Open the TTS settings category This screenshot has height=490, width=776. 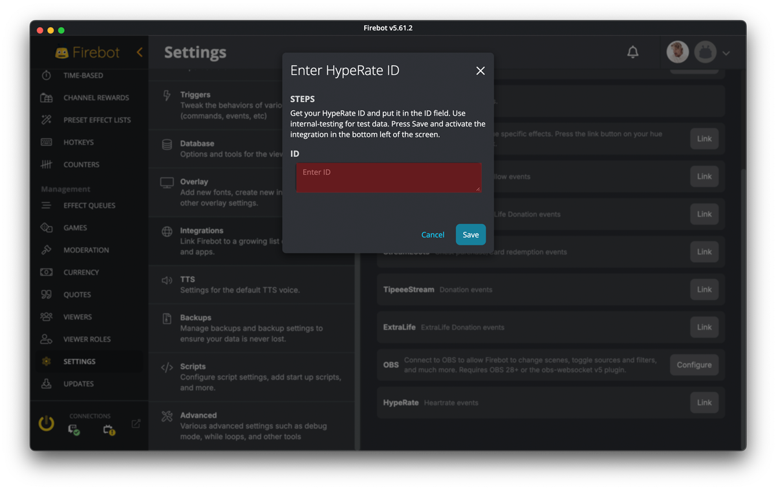coord(252,284)
